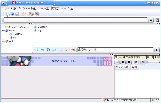Click the 時間 column header
This screenshot has width=161, height=103.
(x=135, y=67)
